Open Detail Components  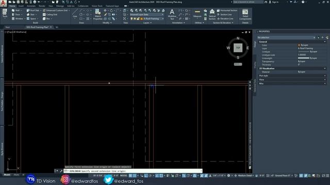click(245, 14)
